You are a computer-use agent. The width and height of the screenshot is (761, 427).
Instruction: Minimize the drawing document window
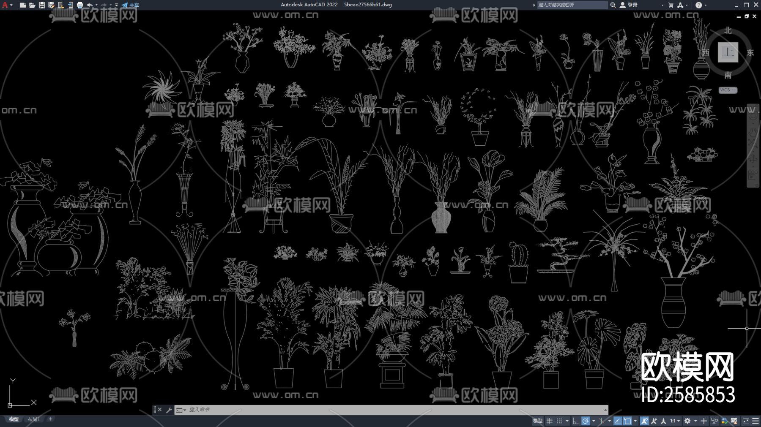(739, 16)
